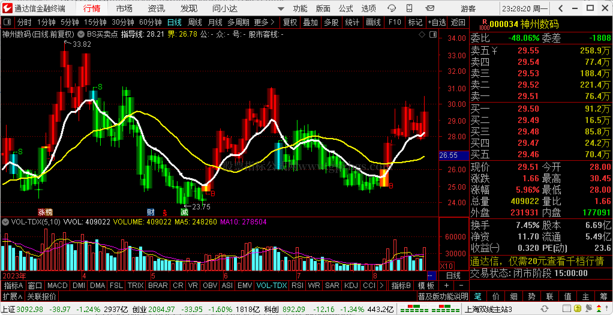
Task: Click the refresh icon in status bar
Action: pyautogui.click(x=544, y=309)
